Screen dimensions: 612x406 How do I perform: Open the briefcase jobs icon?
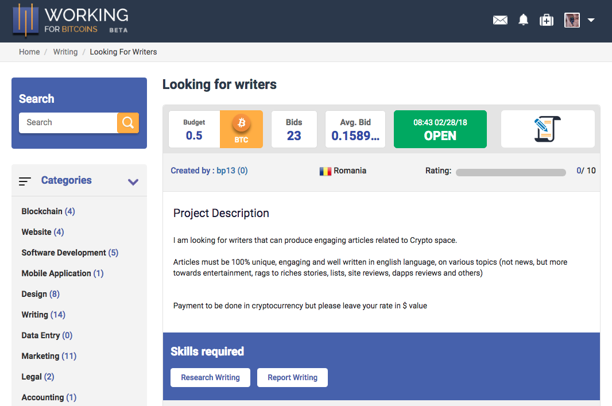click(x=546, y=20)
